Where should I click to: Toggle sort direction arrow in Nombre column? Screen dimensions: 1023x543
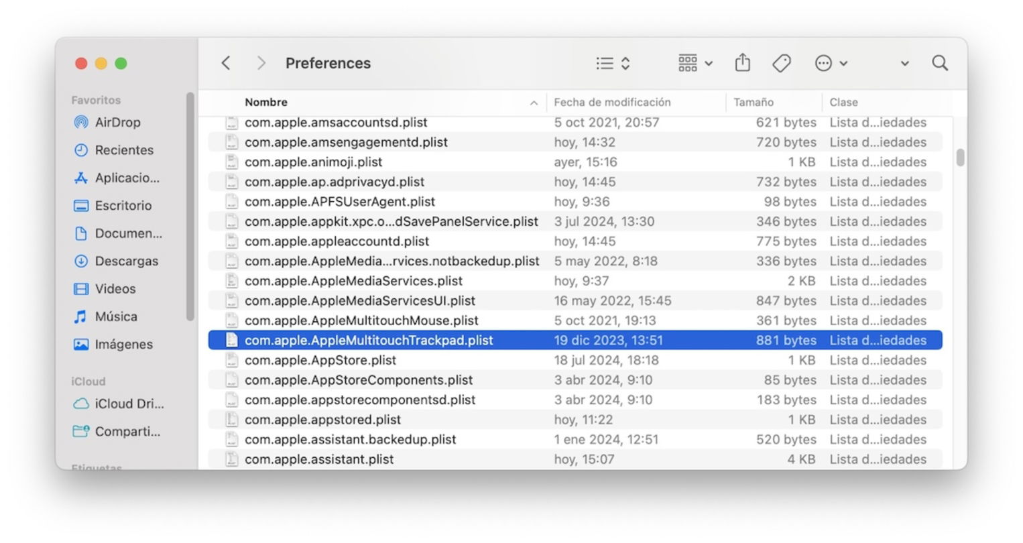pyautogui.click(x=534, y=103)
